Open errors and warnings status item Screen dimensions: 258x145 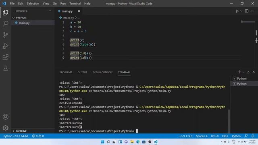(x=38, y=136)
